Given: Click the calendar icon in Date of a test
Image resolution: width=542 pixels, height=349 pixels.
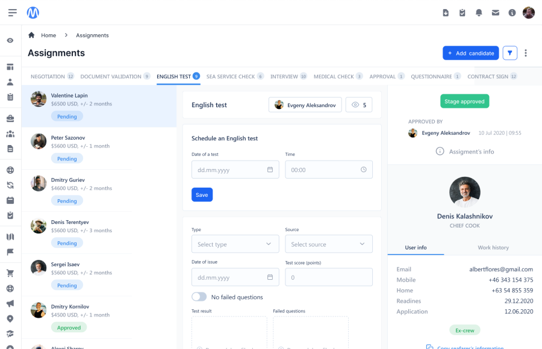Looking at the screenshot, I should [x=270, y=169].
